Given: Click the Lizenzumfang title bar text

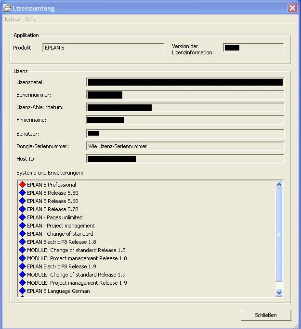Looking at the screenshot, I should [x=33, y=8].
